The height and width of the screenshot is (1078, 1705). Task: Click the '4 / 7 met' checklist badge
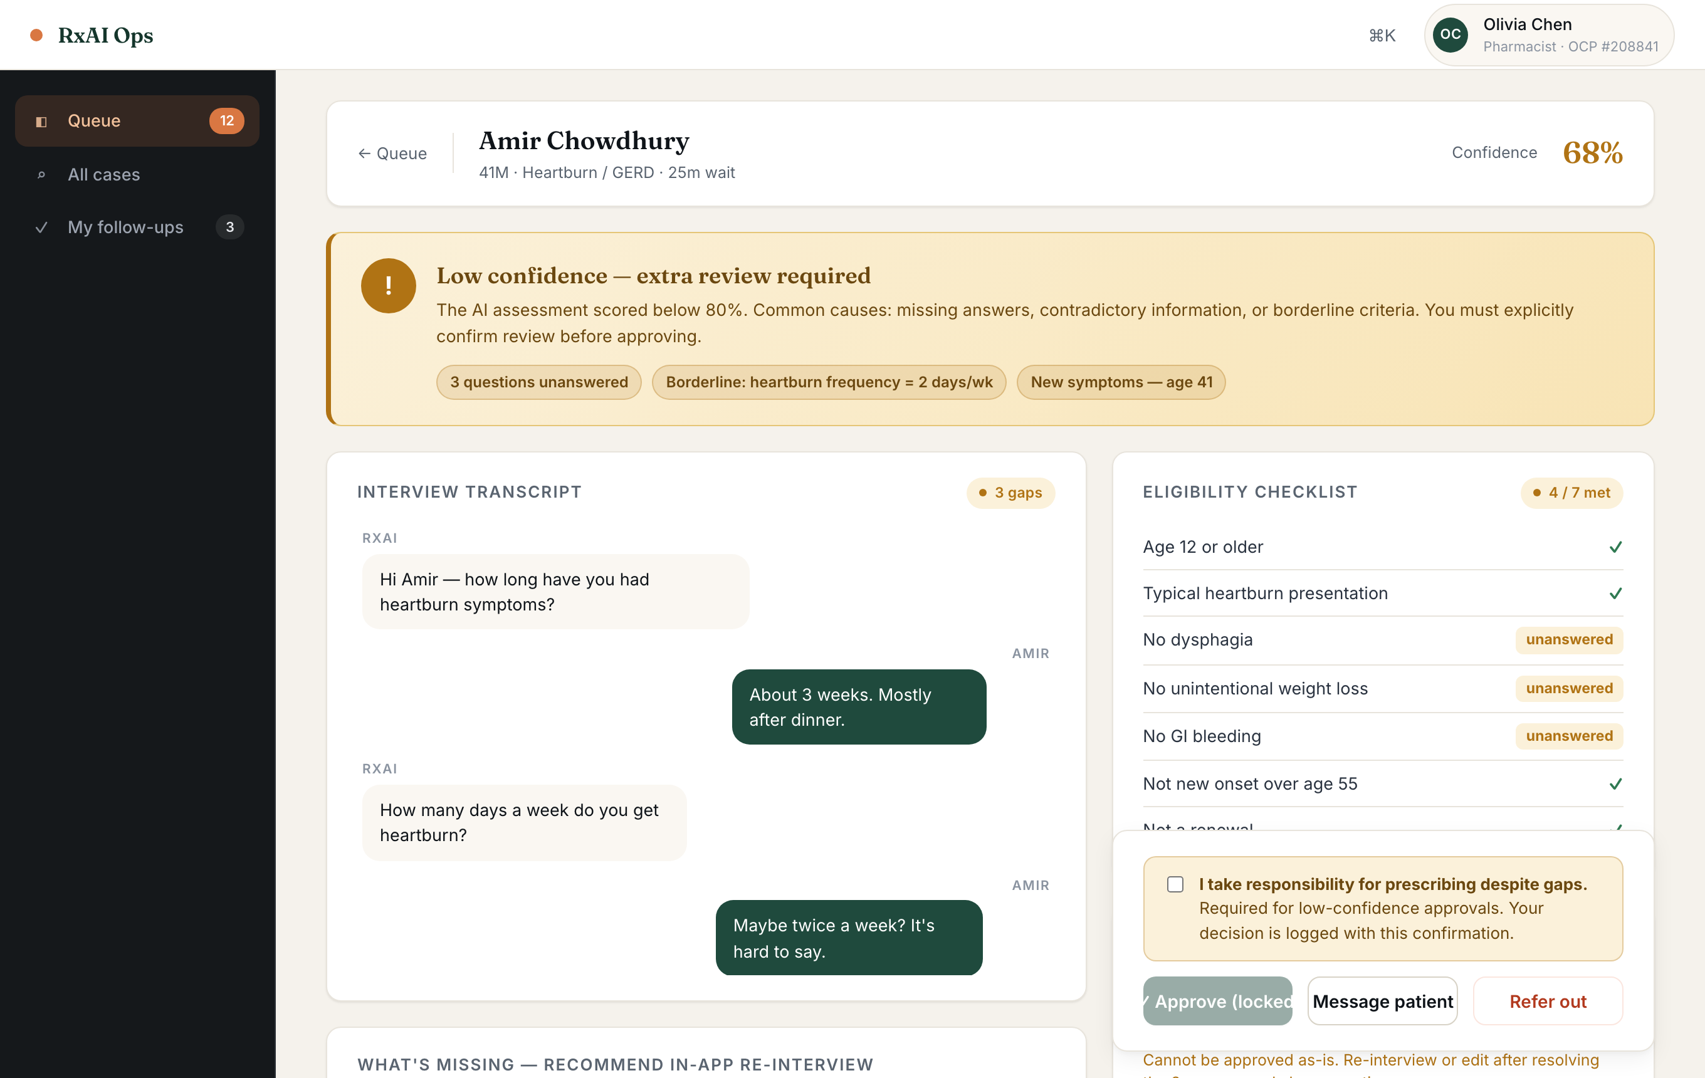point(1571,493)
